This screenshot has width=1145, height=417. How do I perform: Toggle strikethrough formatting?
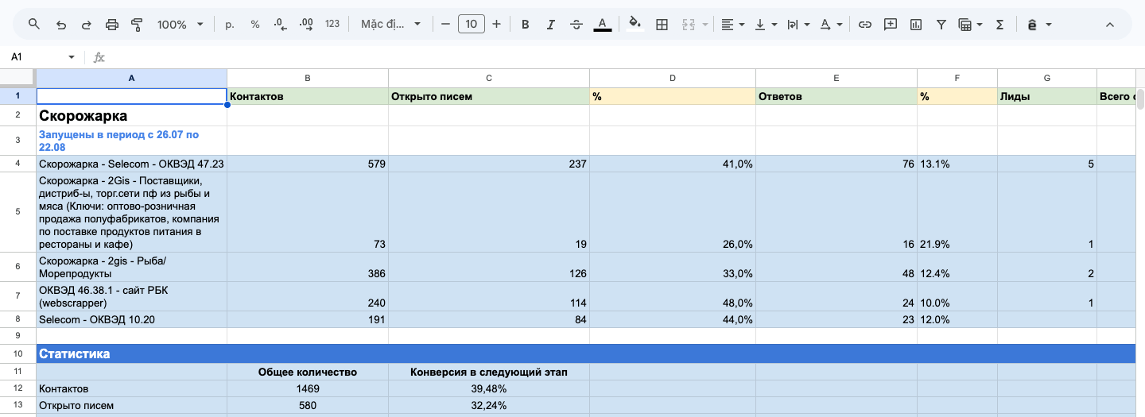576,25
